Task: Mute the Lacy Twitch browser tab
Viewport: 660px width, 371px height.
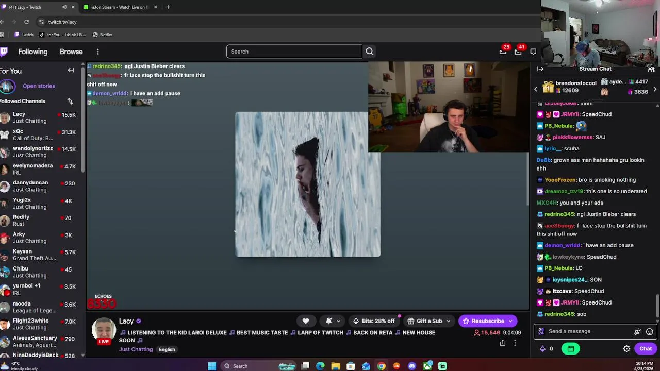Action: pyautogui.click(x=64, y=7)
